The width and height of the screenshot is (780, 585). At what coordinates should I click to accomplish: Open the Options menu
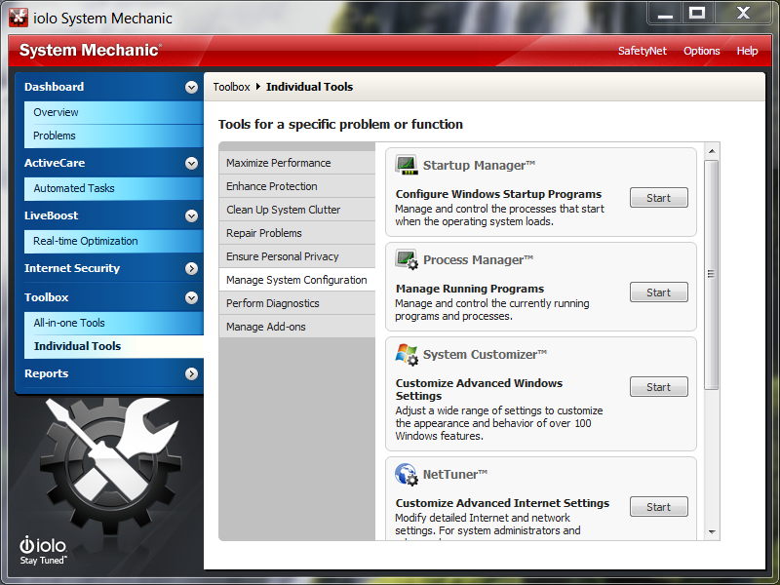(x=701, y=51)
